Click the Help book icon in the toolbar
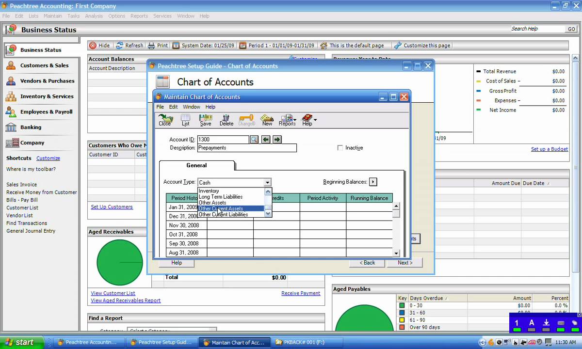 tap(307, 120)
